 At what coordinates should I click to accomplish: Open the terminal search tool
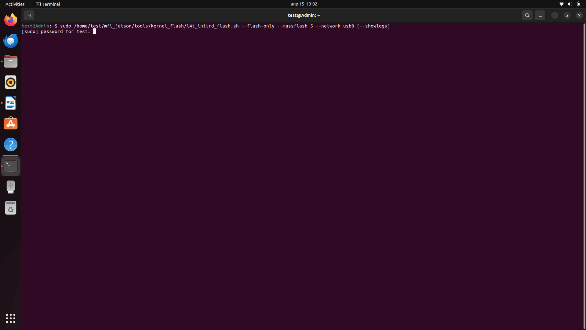[527, 15]
